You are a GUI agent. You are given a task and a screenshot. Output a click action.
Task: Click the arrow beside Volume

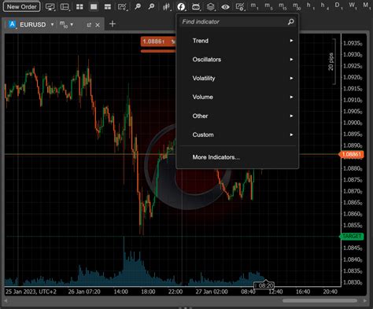tap(291, 97)
